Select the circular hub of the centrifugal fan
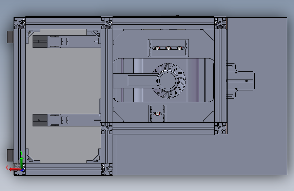 168,81
